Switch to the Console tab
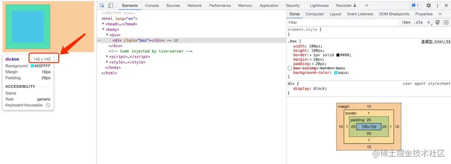The height and width of the screenshot is (164, 451). point(152,5)
